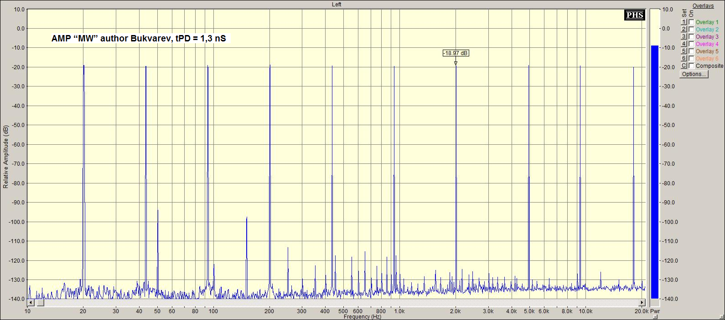Check the Overlay 5 checkbox

click(691, 51)
